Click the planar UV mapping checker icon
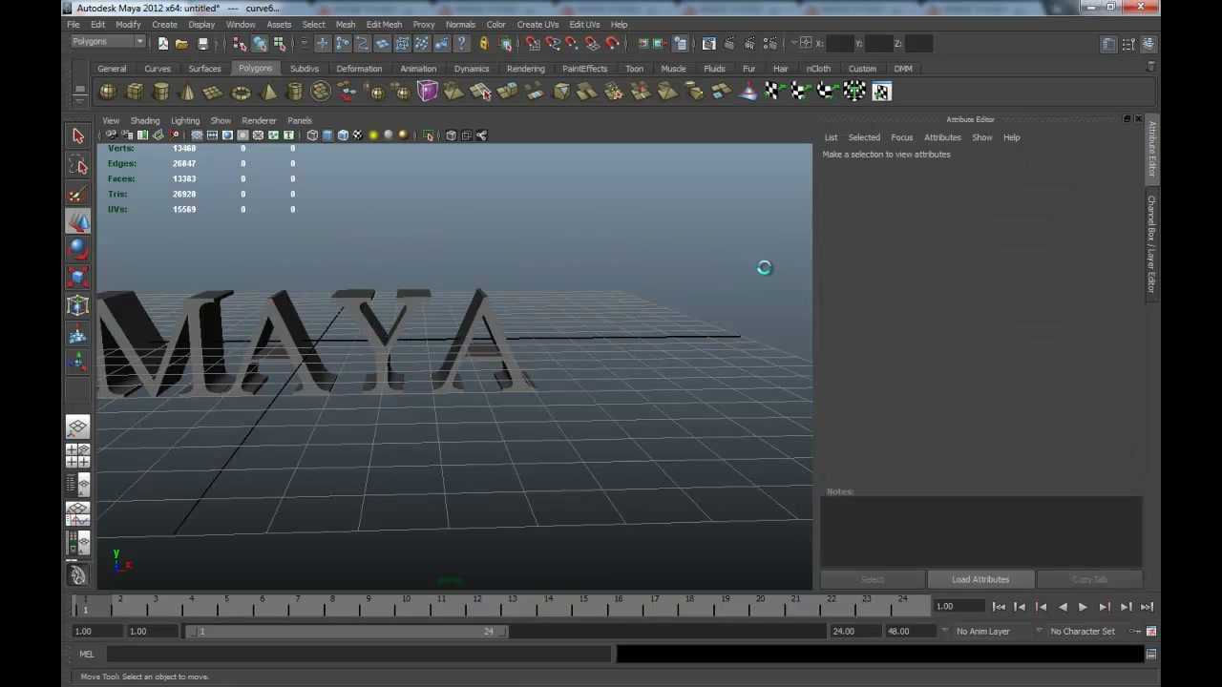 (773, 92)
